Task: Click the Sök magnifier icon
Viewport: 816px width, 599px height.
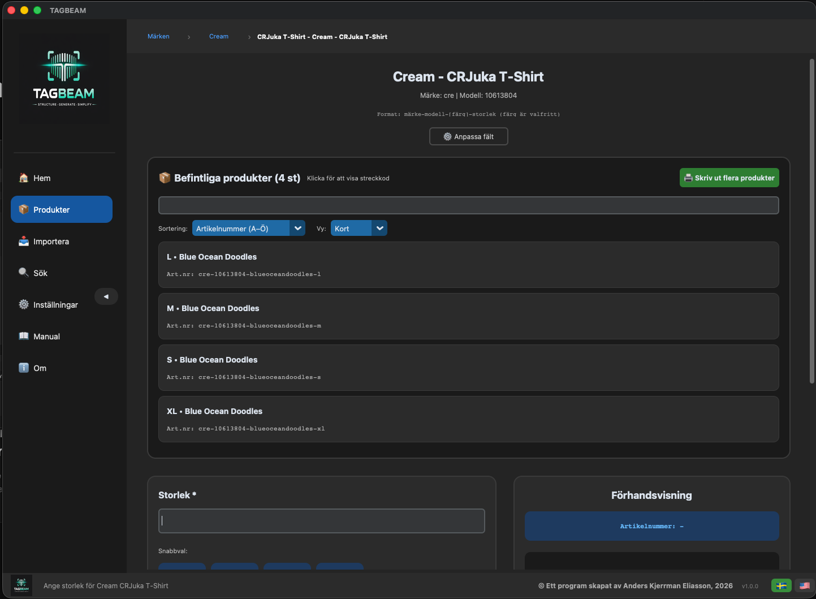Action: pyautogui.click(x=24, y=273)
